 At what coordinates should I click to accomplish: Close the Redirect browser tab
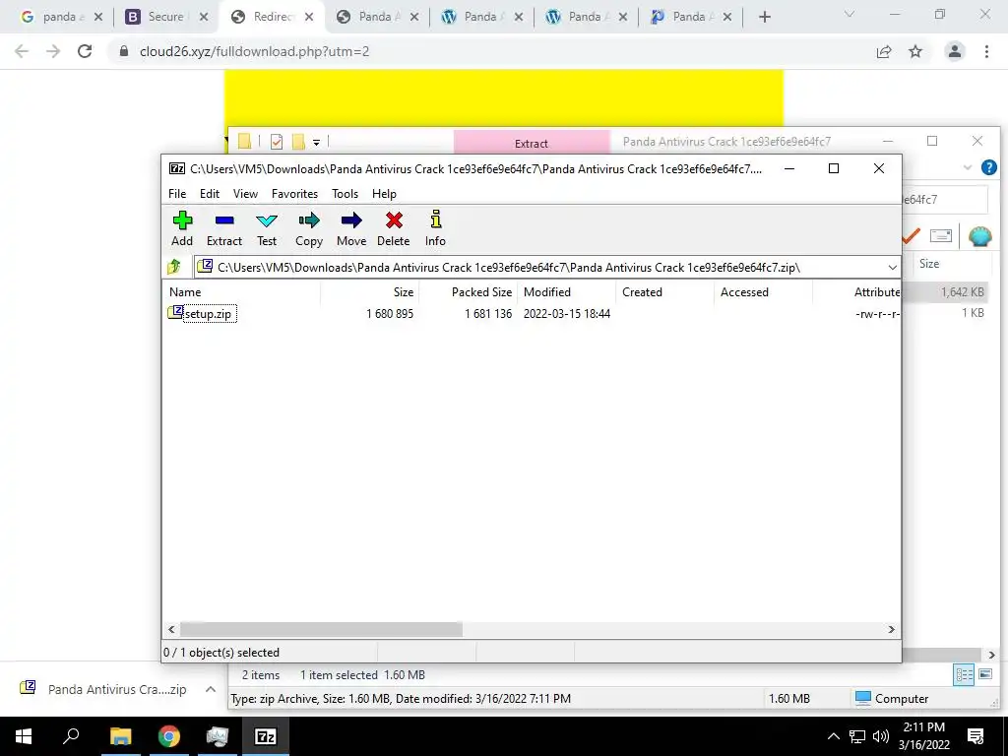coord(309,17)
